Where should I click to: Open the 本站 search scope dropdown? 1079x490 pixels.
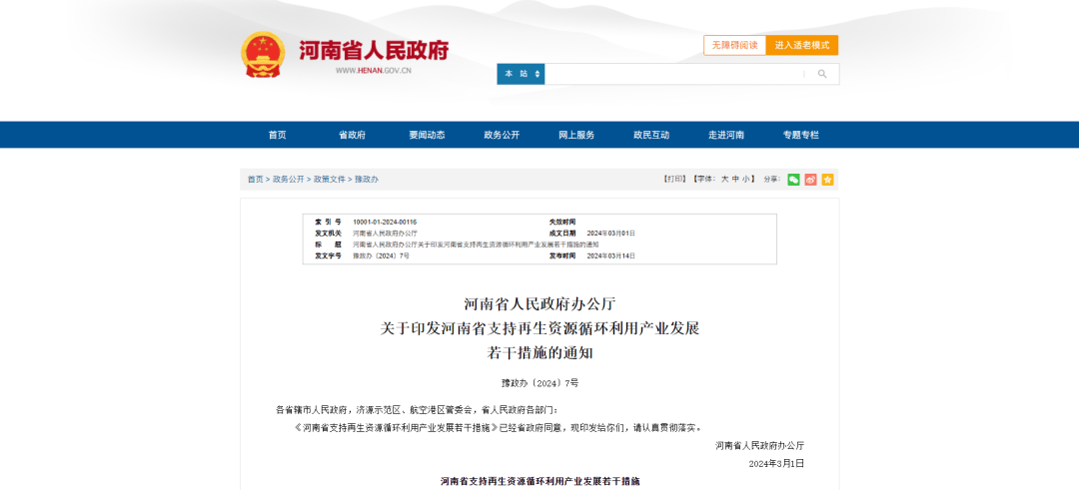tap(521, 74)
